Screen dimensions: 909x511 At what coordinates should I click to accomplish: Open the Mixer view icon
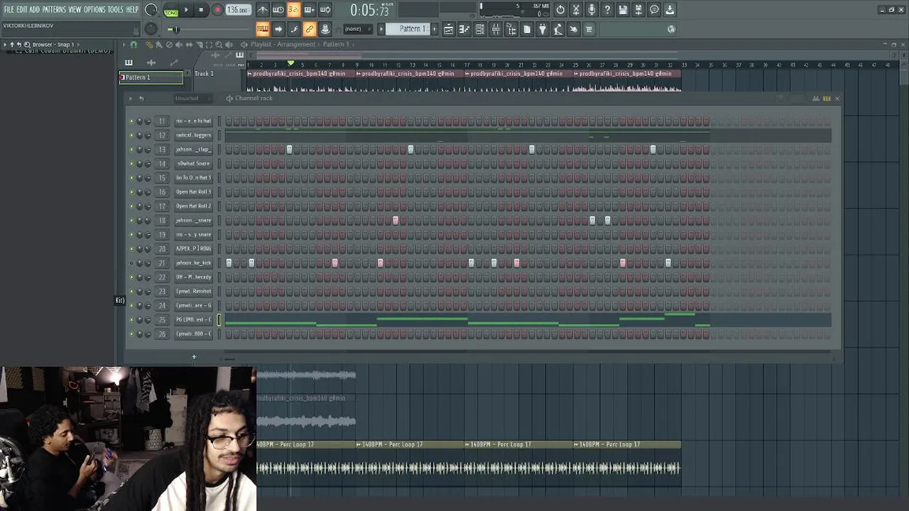pos(496,29)
